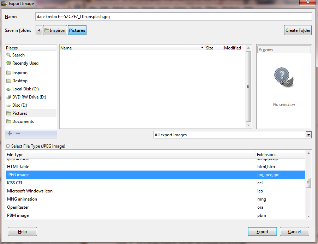Click the Disc (E:) drive icon
Viewport: 318px width, 244px height.
coord(9,105)
